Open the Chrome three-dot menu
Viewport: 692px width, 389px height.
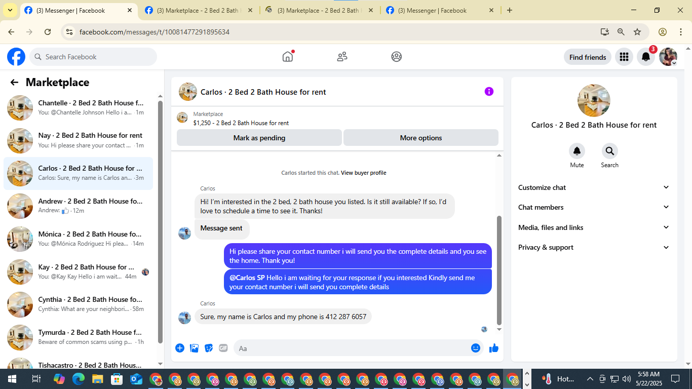click(x=680, y=32)
